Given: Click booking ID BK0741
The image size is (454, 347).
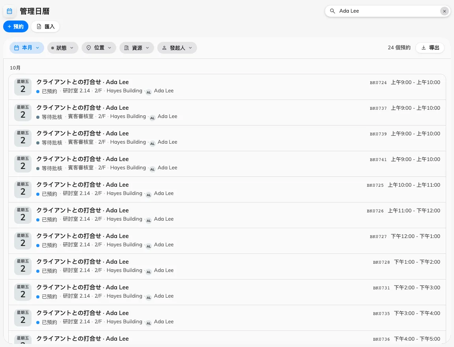Looking at the screenshot, I should pos(378,159).
